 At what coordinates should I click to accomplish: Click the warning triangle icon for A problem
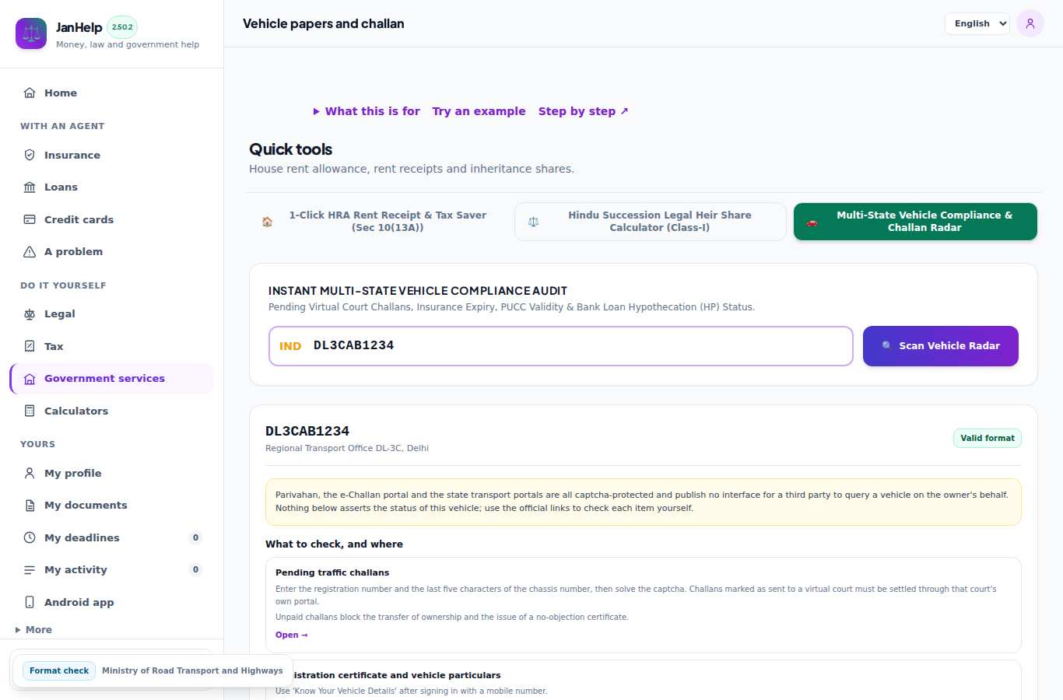(30, 251)
